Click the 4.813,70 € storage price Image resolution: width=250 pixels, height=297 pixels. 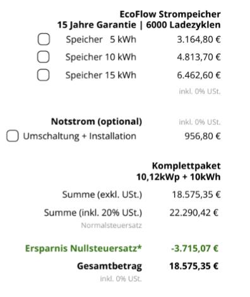(199, 57)
